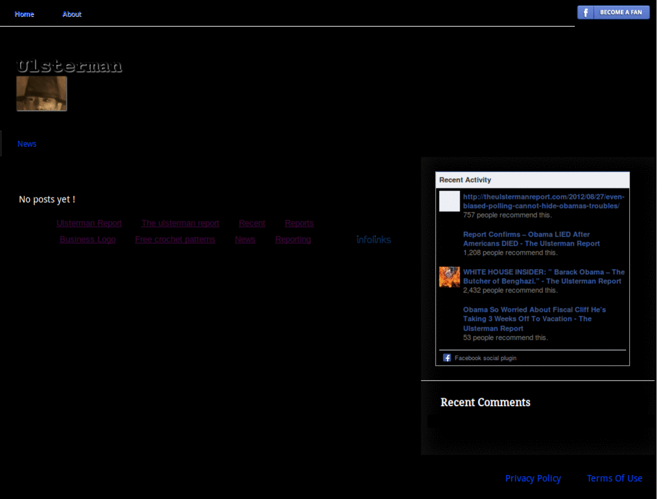Image resolution: width=665 pixels, height=499 pixels.
Task: Click the fiery thumbnail beside Benghazi article
Action: click(x=449, y=277)
